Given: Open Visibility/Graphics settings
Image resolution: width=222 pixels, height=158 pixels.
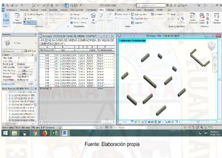Looking at the screenshot, I should [34, 14].
